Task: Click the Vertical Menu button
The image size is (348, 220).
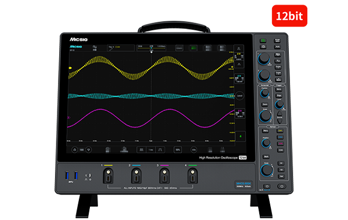Action: click(266, 130)
